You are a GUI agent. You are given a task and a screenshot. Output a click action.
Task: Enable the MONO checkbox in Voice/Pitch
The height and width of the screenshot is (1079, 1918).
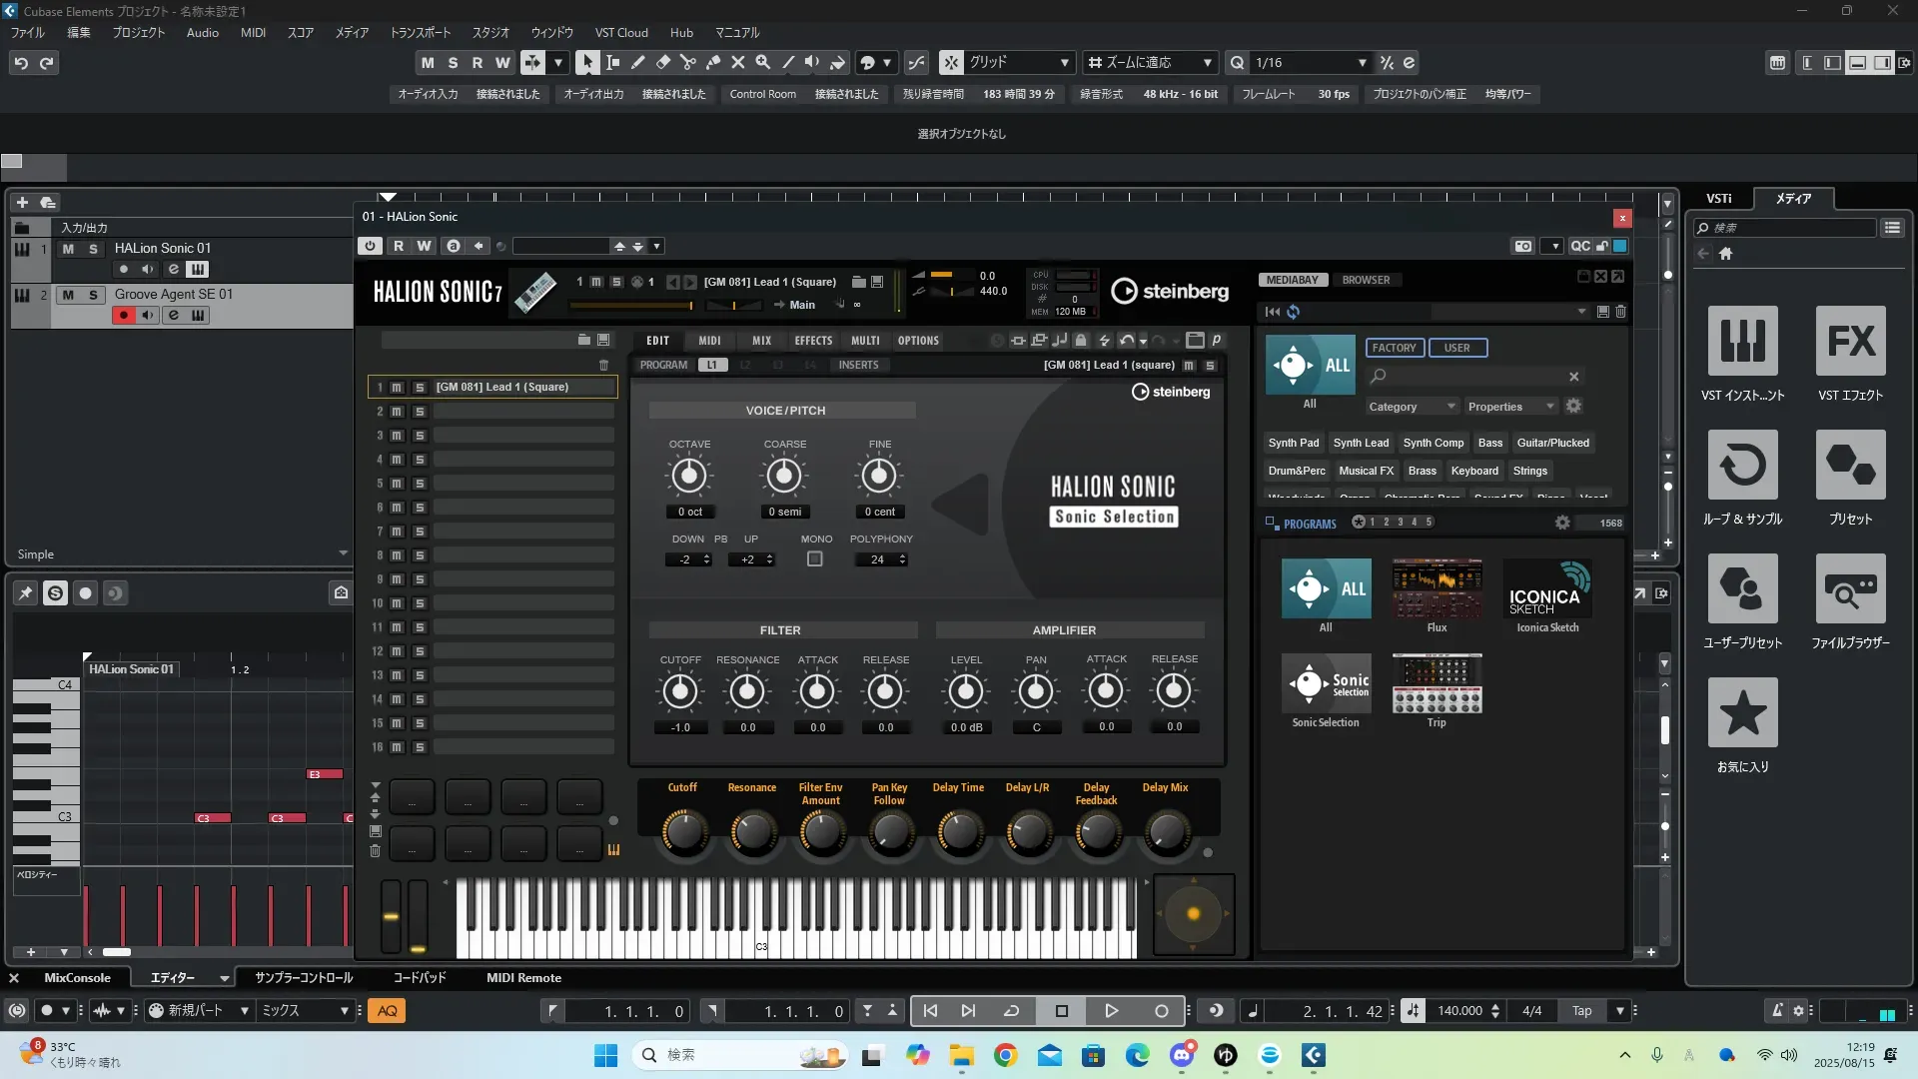point(815,559)
